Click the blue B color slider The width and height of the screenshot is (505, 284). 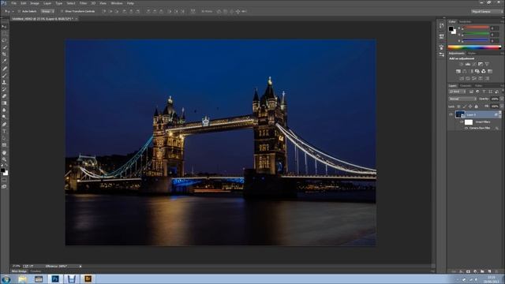click(476, 40)
